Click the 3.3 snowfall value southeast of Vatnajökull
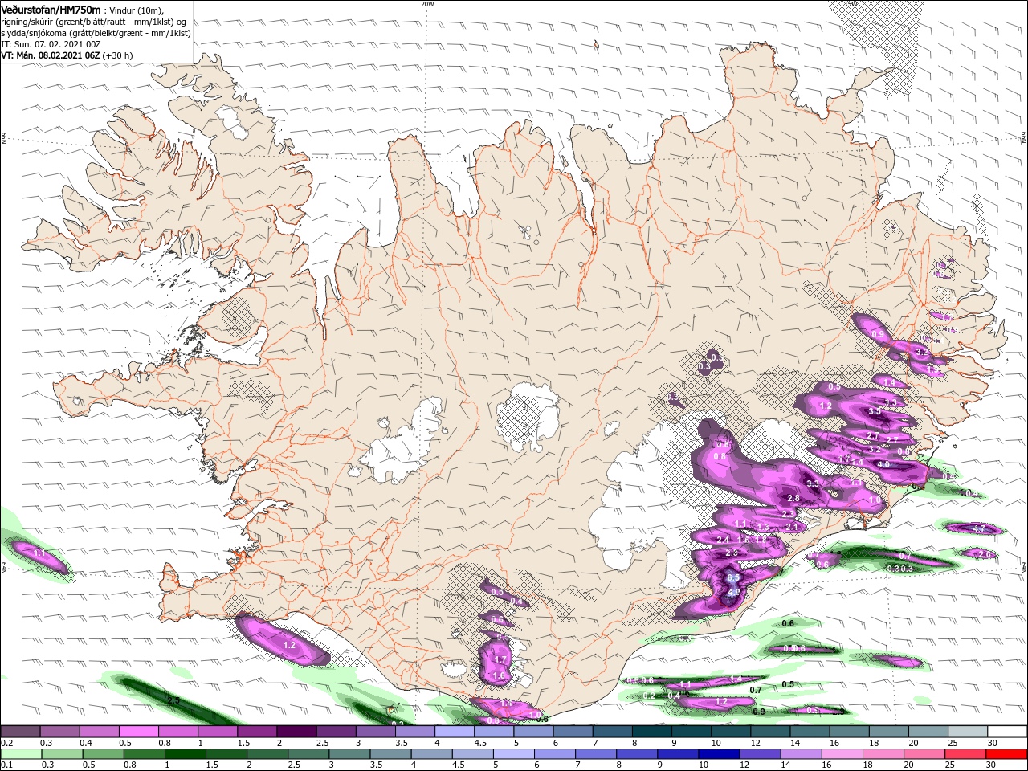 [812, 483]
